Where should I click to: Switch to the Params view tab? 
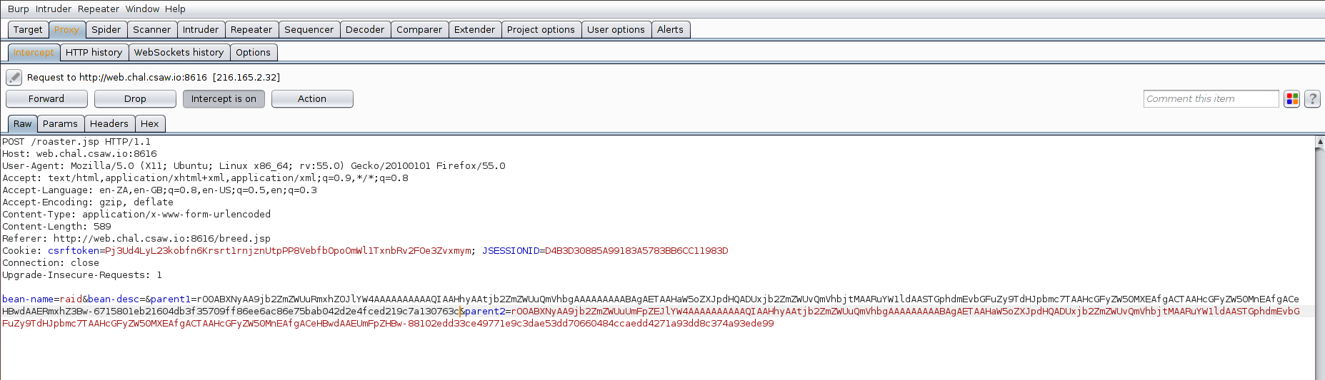(x=60, y=123)
